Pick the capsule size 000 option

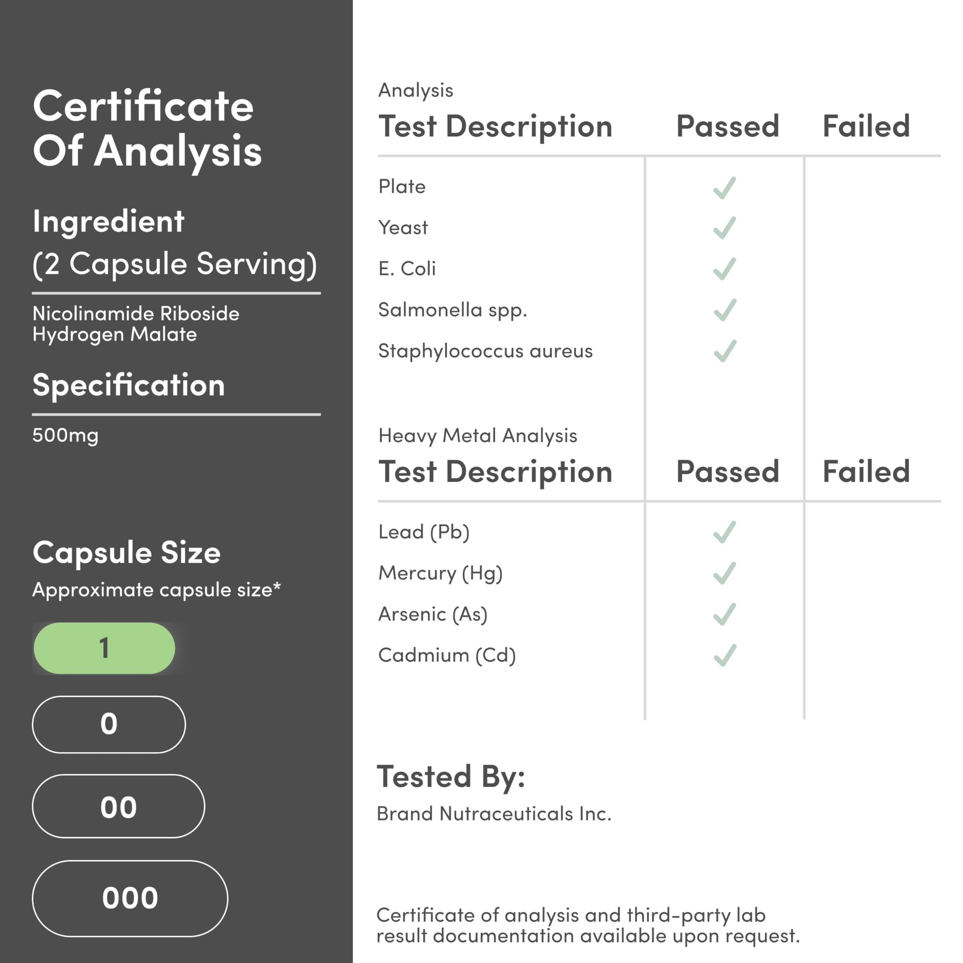(130, 899)
